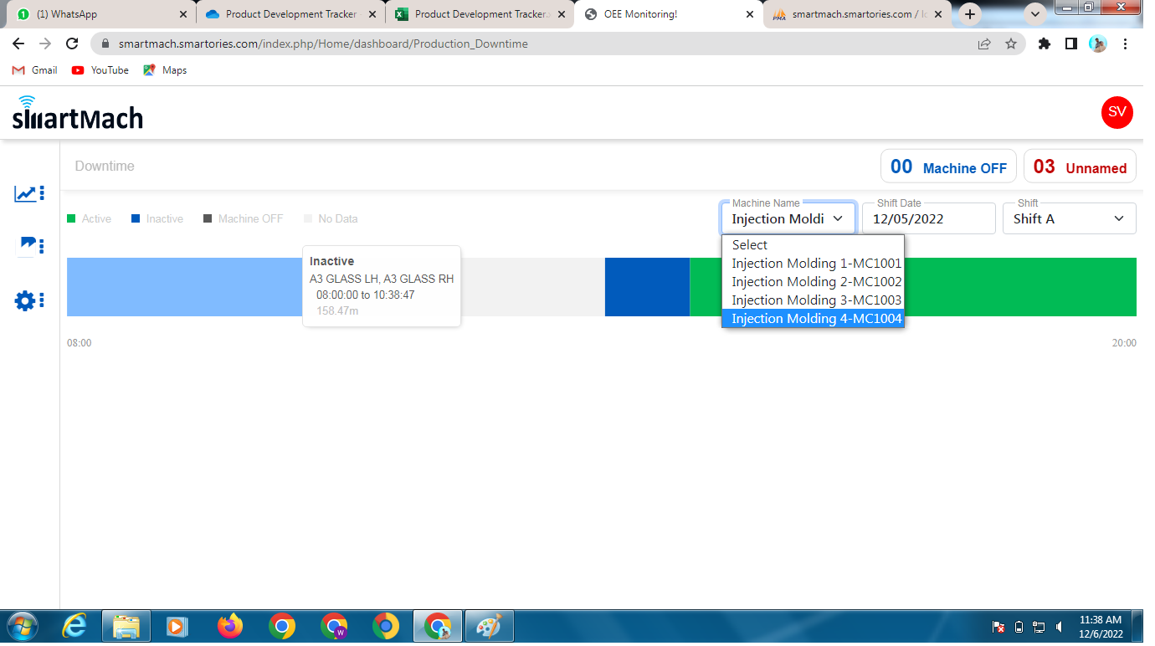Click the 03 Unnamed badge

click(1080, 165)
